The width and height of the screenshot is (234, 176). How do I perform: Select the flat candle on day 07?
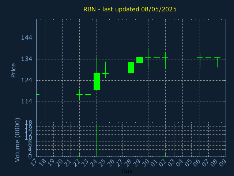click(x=208, y=57)
